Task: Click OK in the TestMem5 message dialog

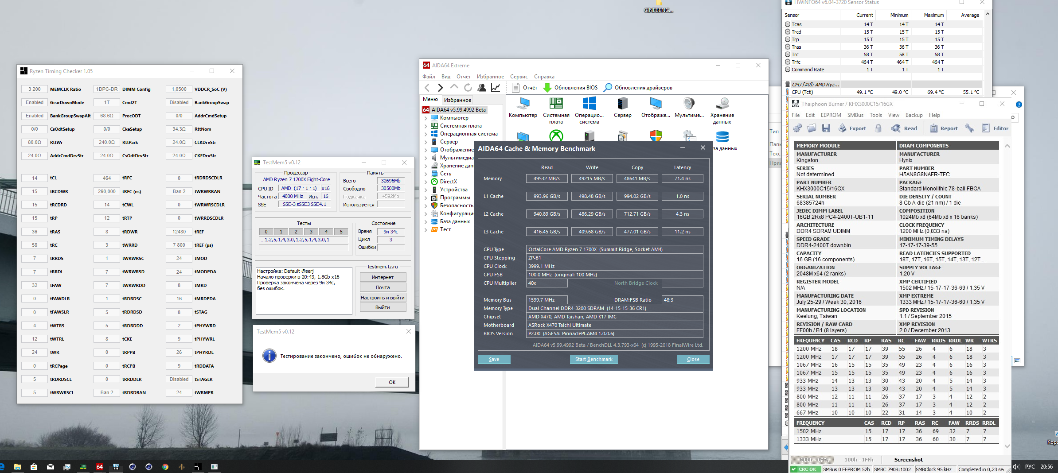Action: point(392,382)
